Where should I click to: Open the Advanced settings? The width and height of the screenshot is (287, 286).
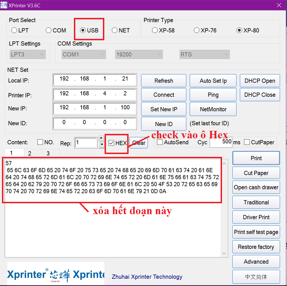[256, 262]
